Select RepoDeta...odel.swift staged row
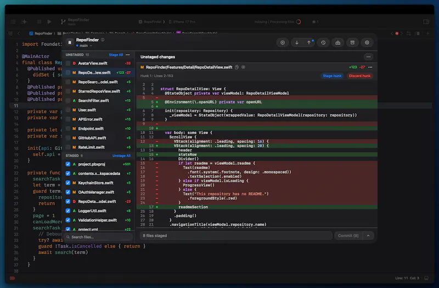This screenshot has width=439, height=288. 98,201
